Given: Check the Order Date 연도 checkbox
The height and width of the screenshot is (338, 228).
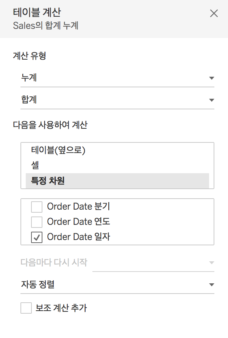Looking at the screenshot, I should coord(37,221).
